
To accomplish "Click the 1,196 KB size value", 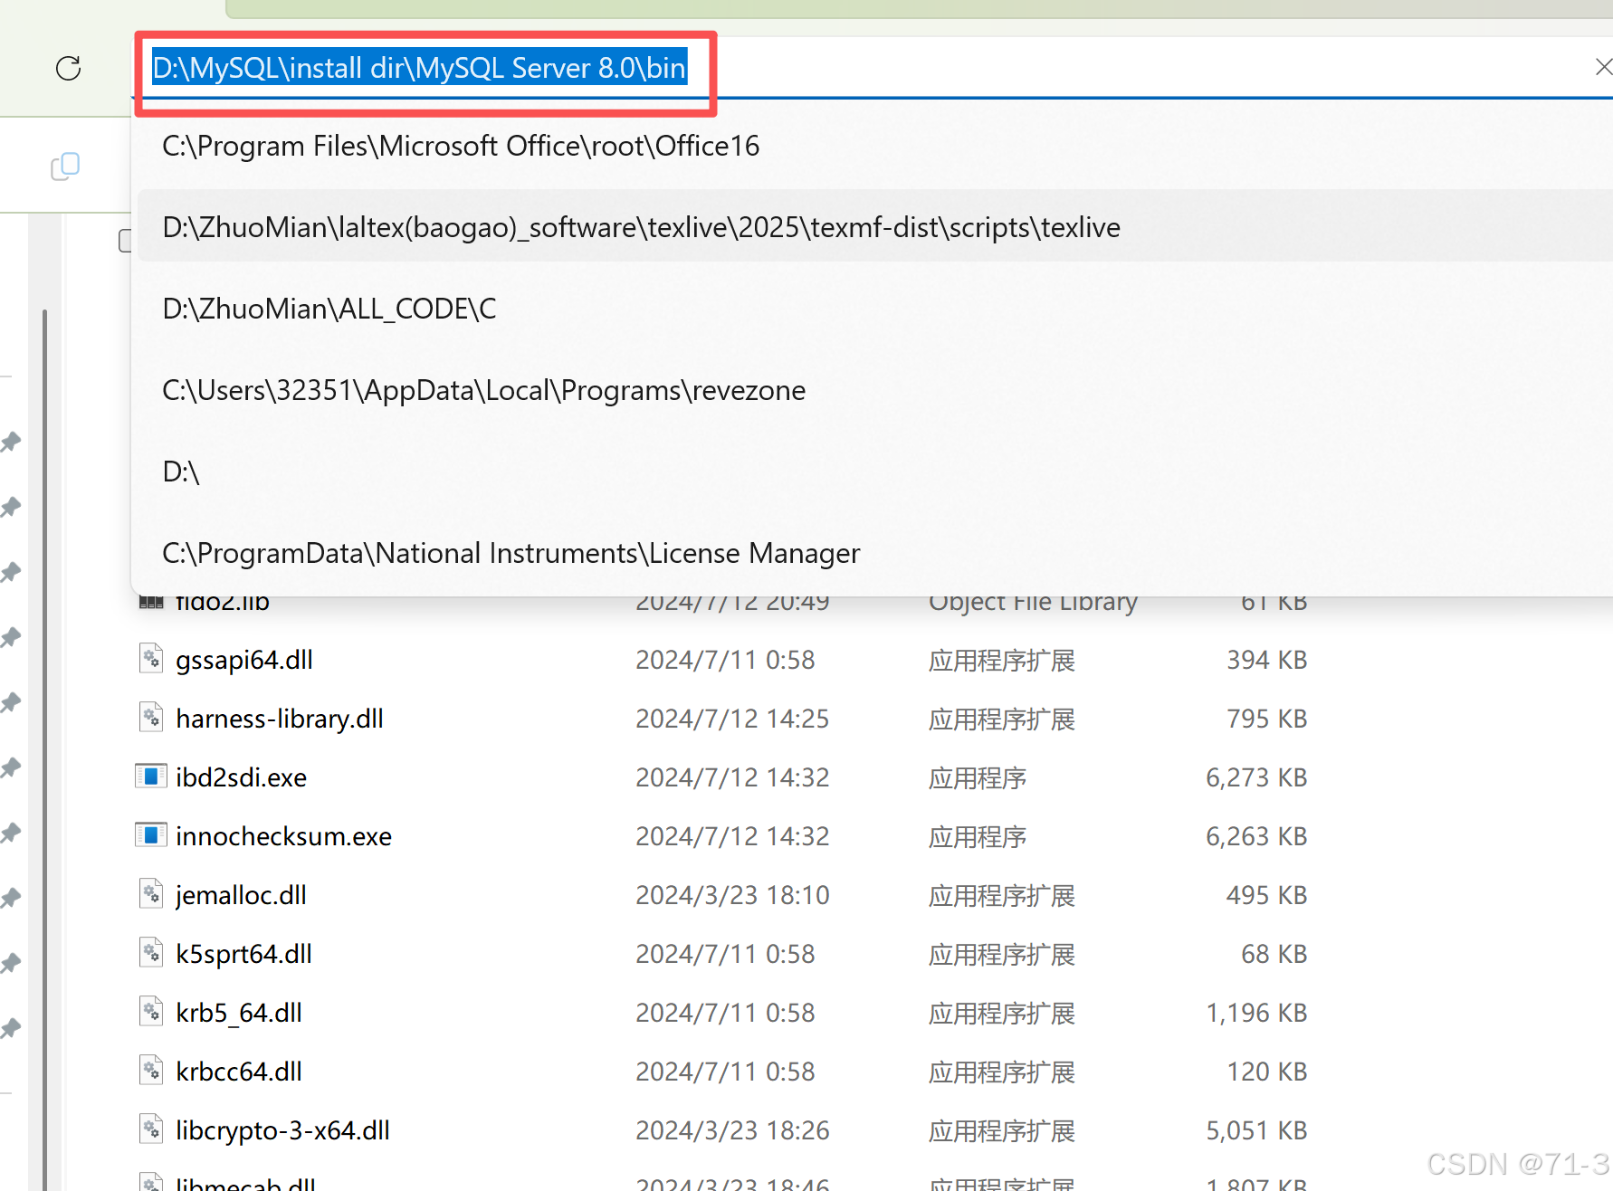I will tap(1256, 1013).
